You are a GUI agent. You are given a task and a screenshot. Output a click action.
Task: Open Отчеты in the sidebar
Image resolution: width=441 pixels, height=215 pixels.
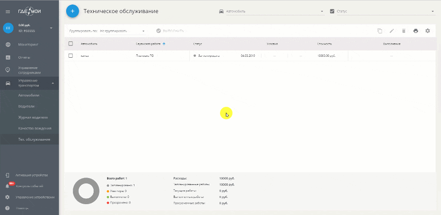24,58
